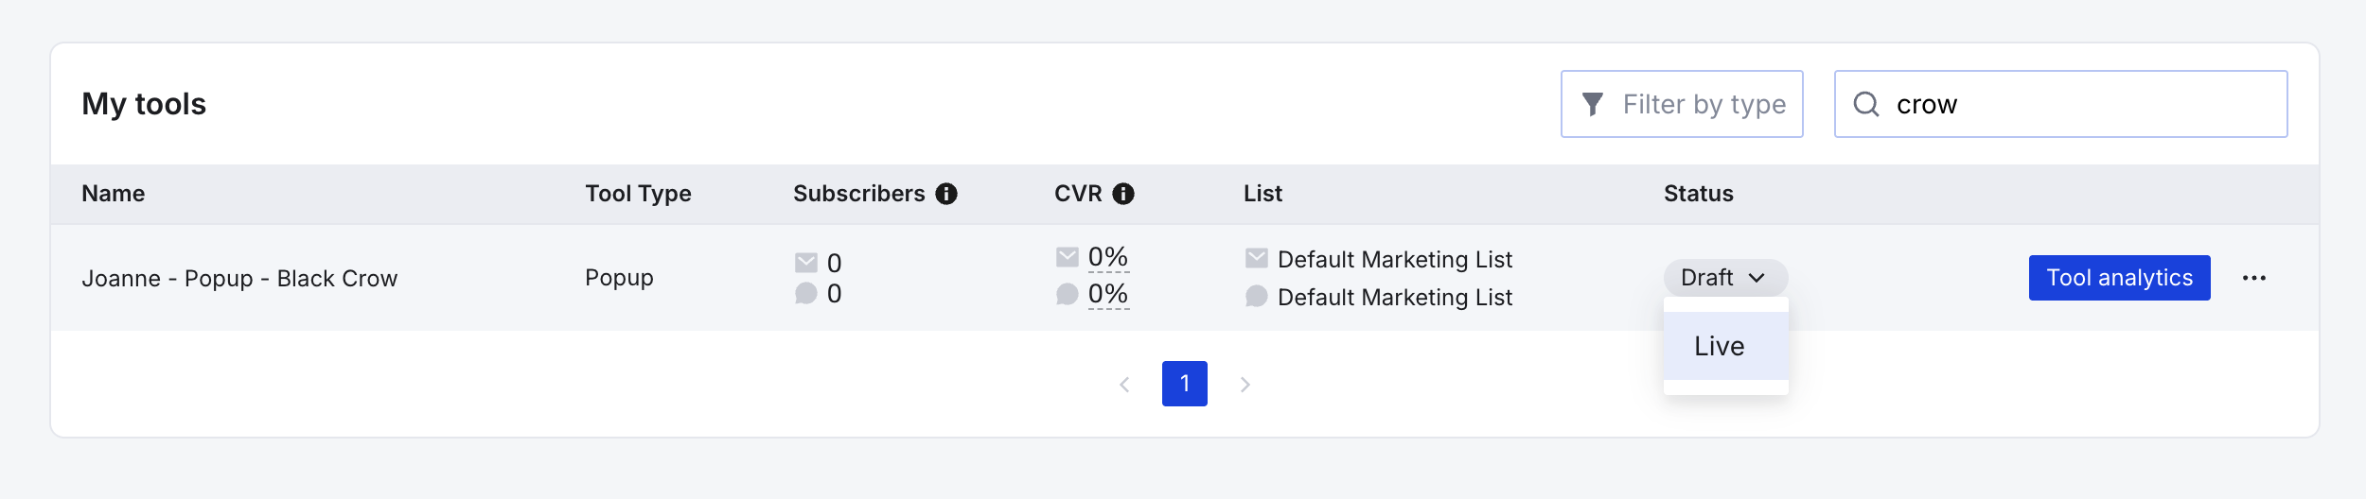Click the envelope icon beside email list
This screenshot has height=499, width=2366.
tap(1257, 258)
